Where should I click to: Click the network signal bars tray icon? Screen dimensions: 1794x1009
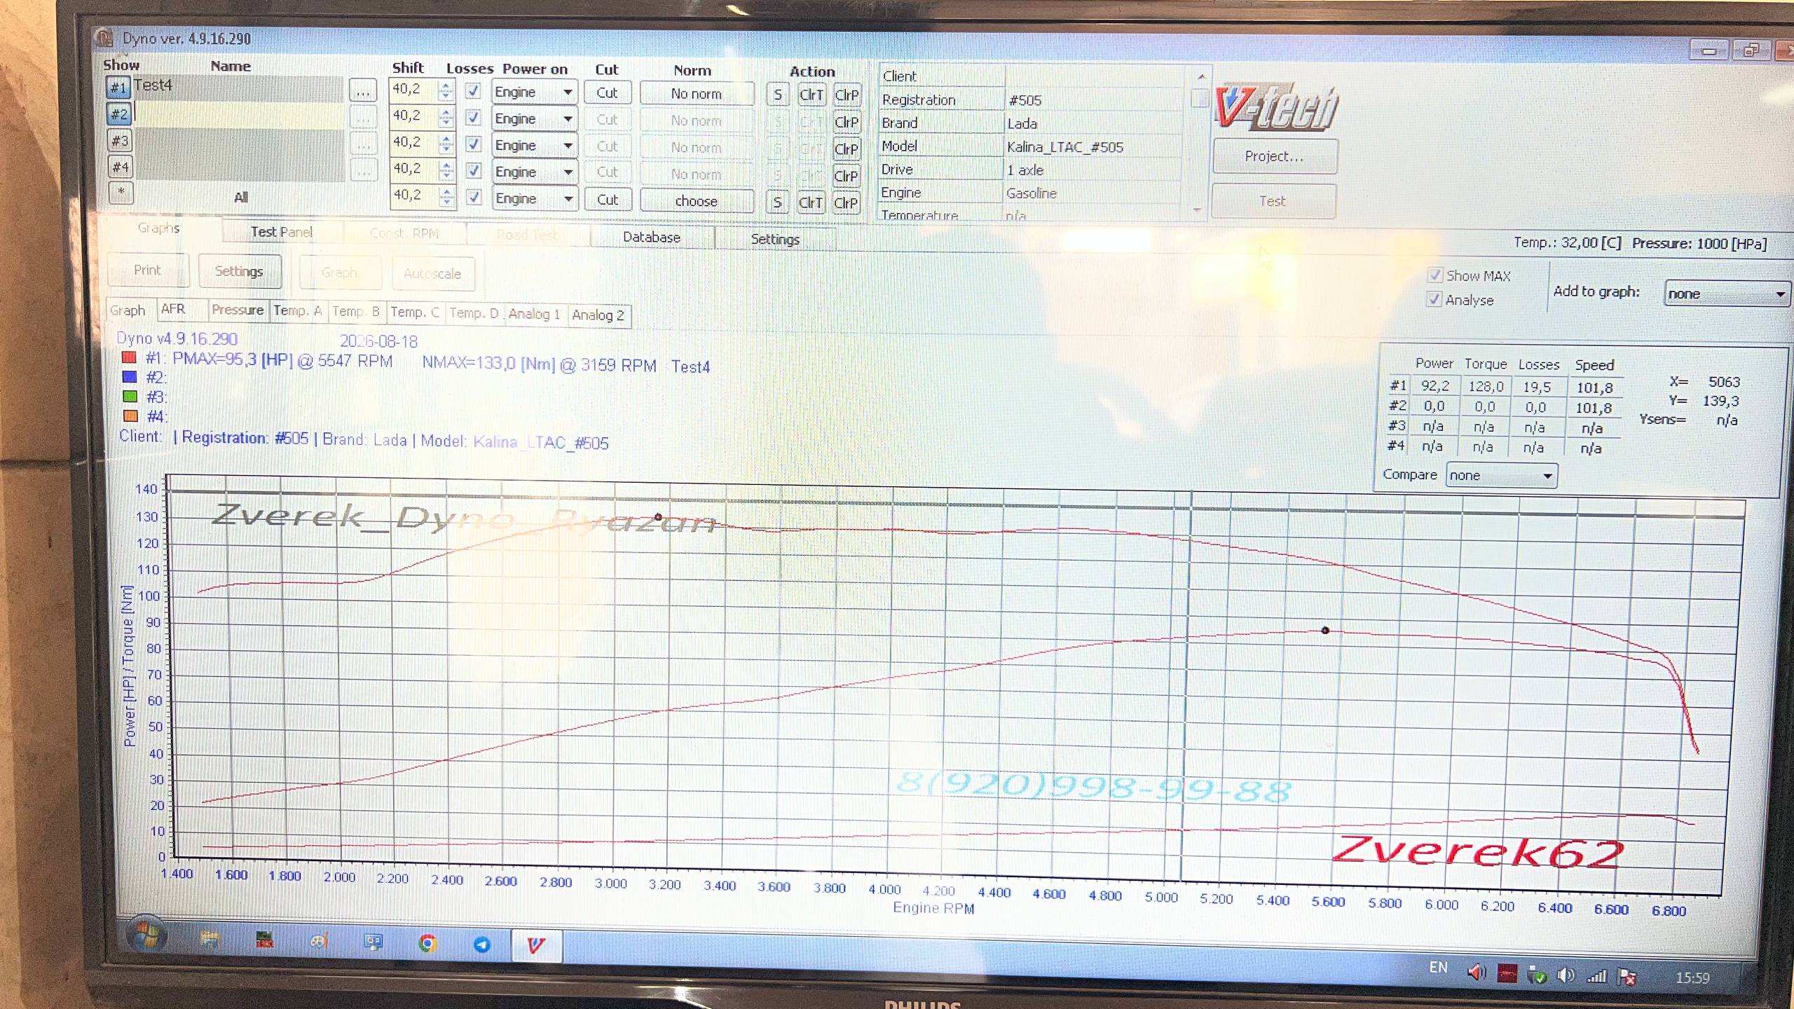point(1596,975)
